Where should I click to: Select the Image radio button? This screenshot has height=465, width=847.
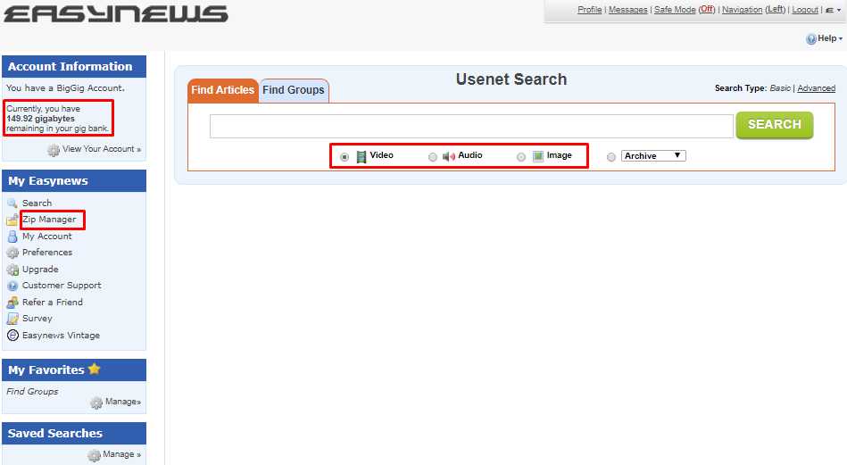pos(520,157)
